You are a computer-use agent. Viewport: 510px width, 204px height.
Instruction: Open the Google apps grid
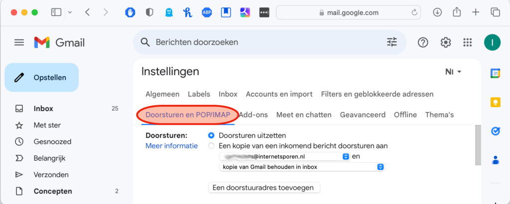[x=467, y=43]
